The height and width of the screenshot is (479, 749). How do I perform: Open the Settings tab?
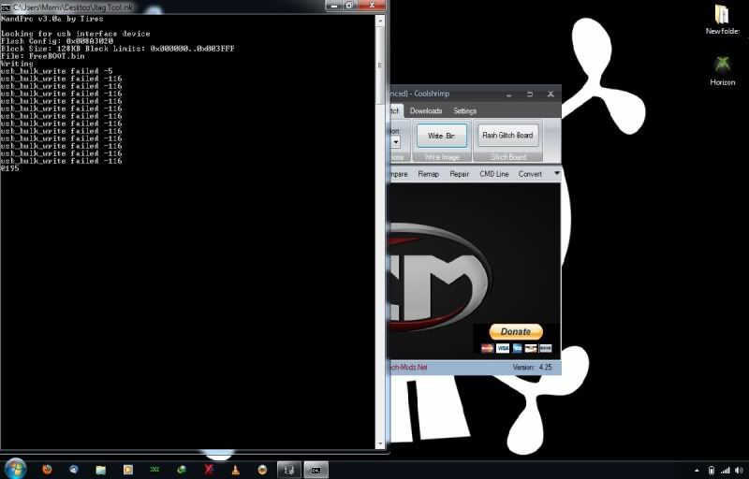tap(464, 111)
